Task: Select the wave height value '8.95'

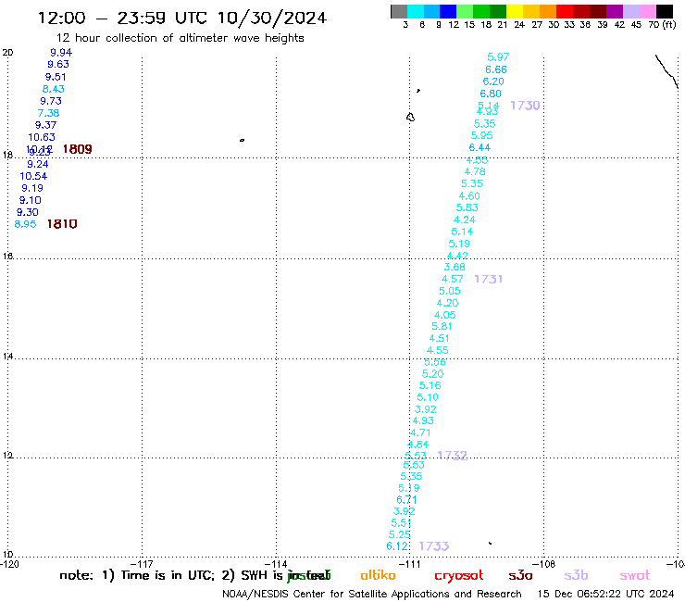Action: [x=25, y=224]
